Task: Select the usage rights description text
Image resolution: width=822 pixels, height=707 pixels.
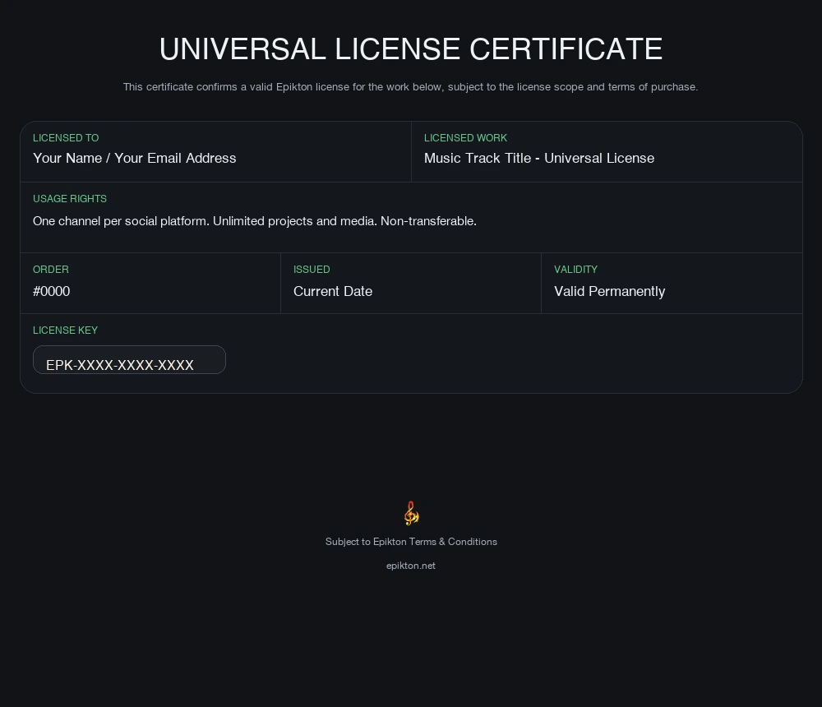Action: [x=255, y=220]
